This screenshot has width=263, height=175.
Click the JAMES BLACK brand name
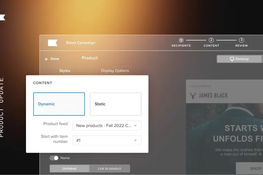(x=213, y=95)
